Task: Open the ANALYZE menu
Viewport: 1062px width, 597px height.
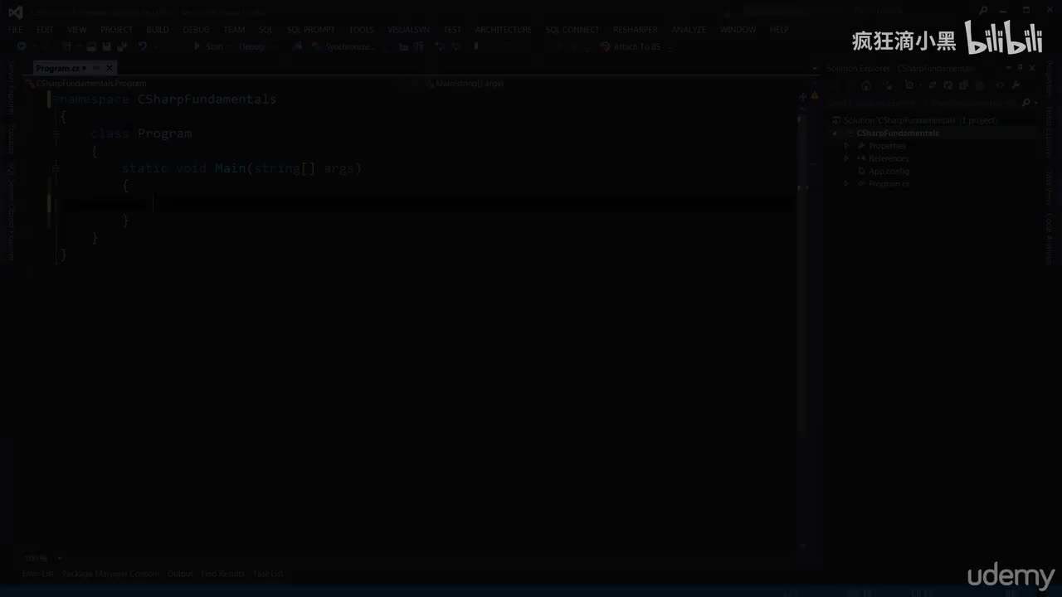Action: (689, 30)
